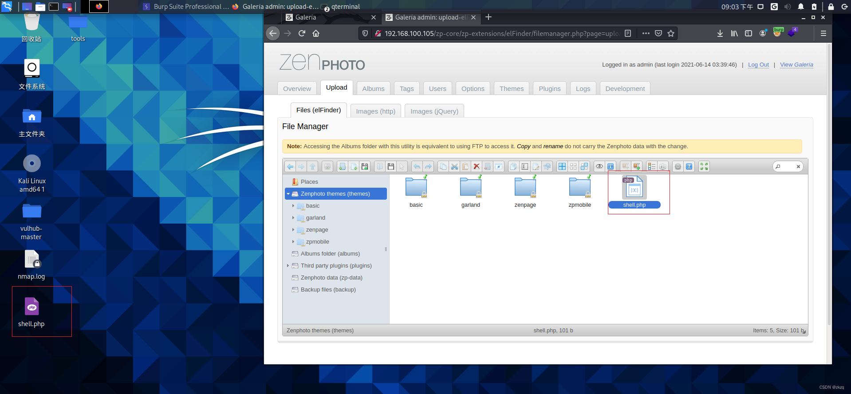Click the Download floppy disk icon
This screenshot has height=394, width=851.
391,166
